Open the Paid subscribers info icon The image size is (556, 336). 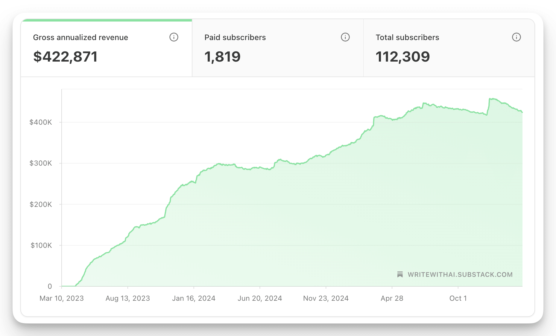tap(345, 37)
